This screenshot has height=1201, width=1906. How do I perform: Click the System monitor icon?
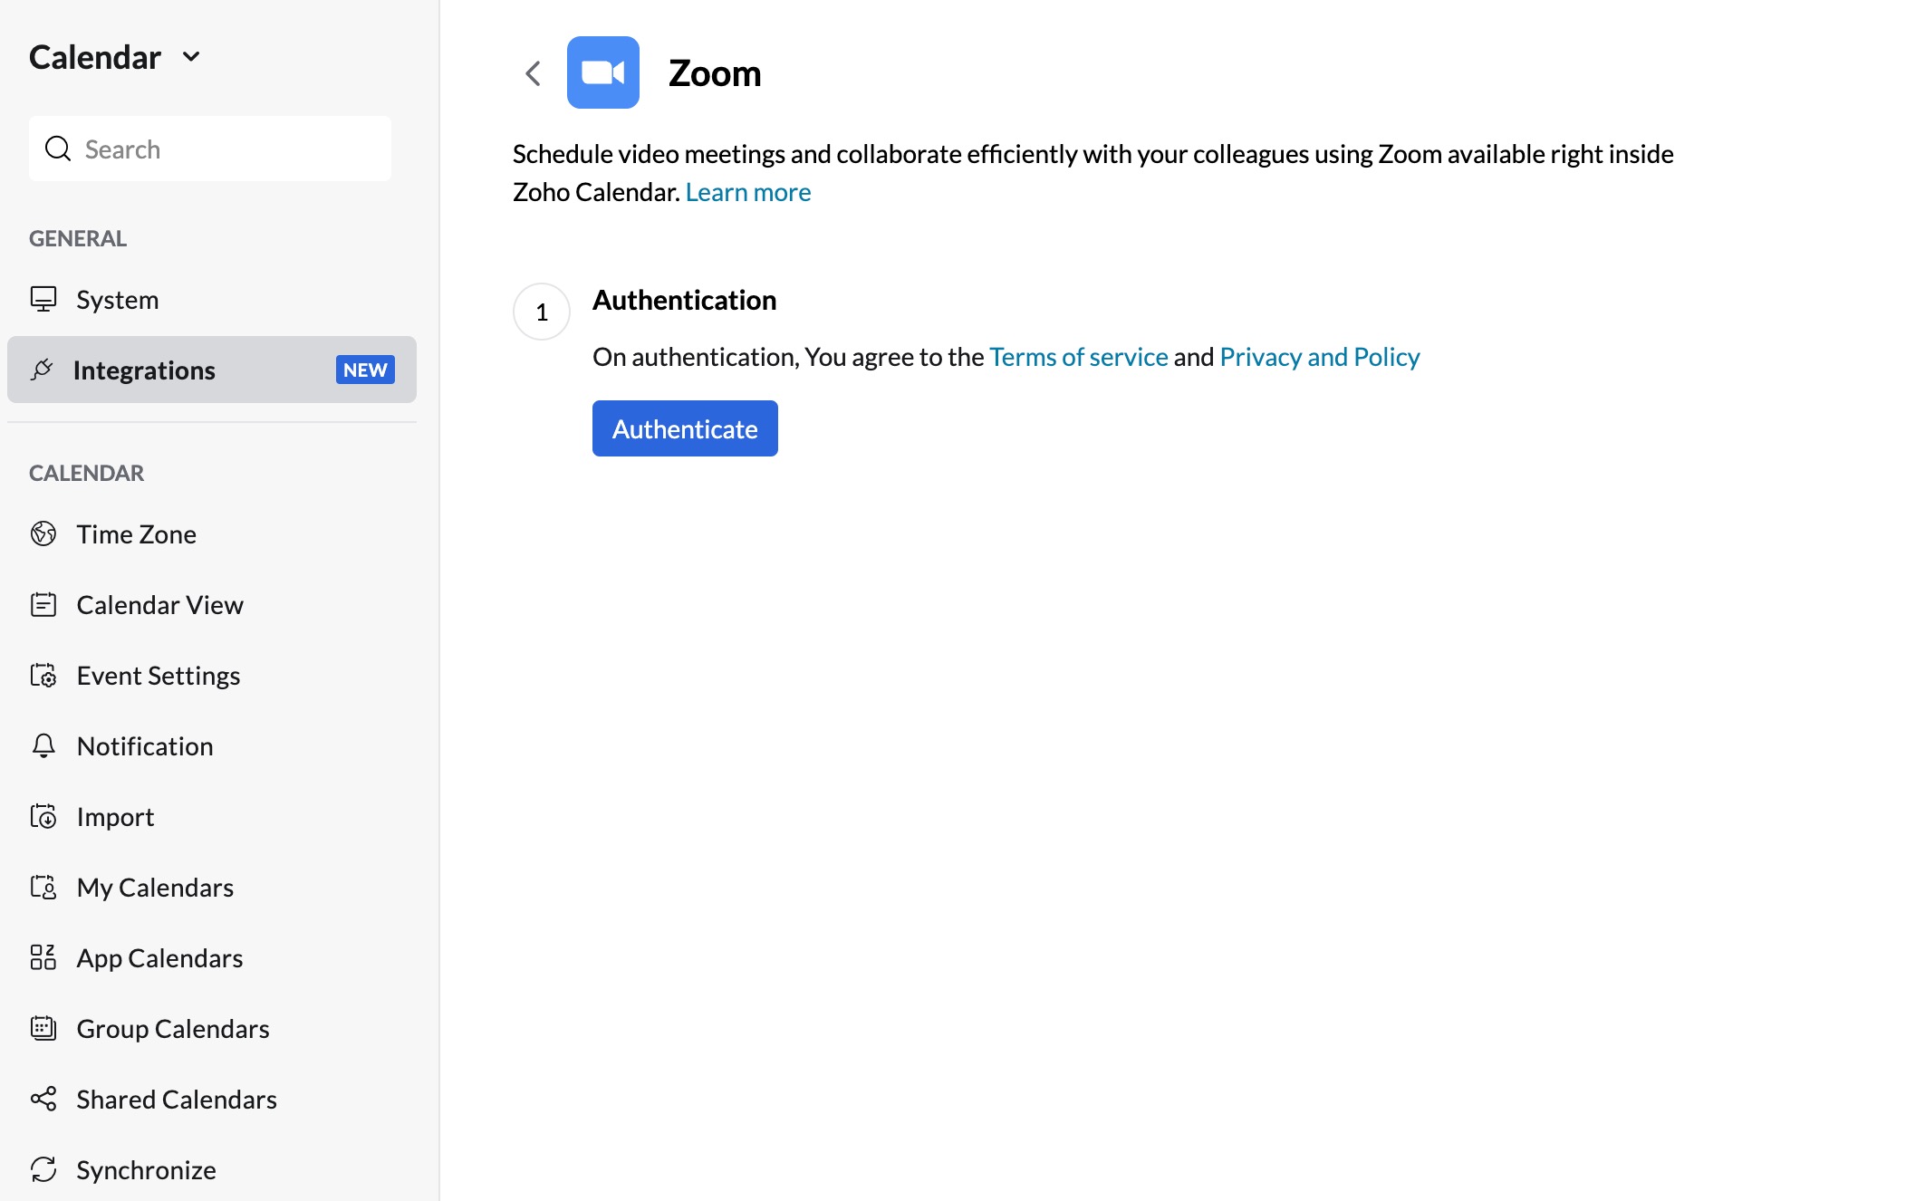pos(43,299)
